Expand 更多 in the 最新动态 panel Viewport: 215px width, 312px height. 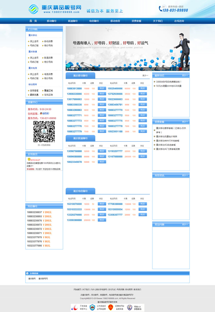[x=185, y=76]
